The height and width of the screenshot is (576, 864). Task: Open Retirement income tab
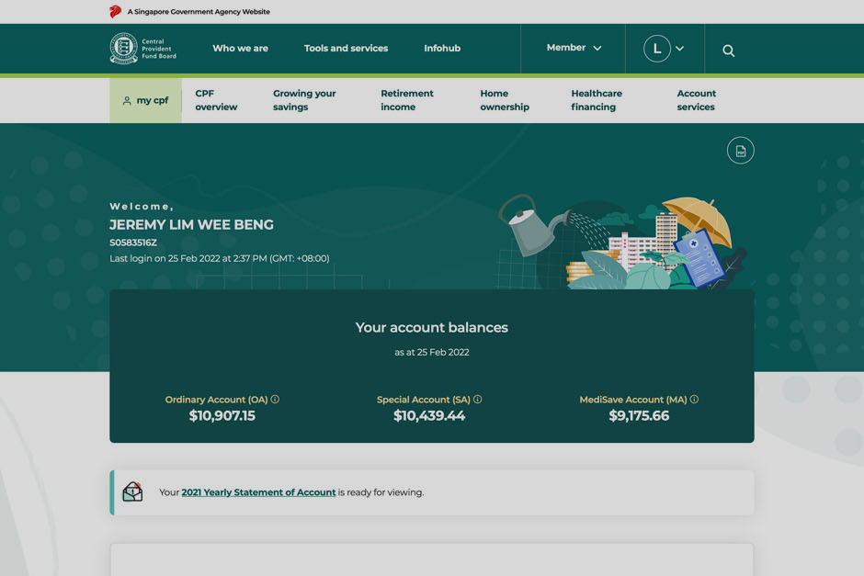pos(406,100)
